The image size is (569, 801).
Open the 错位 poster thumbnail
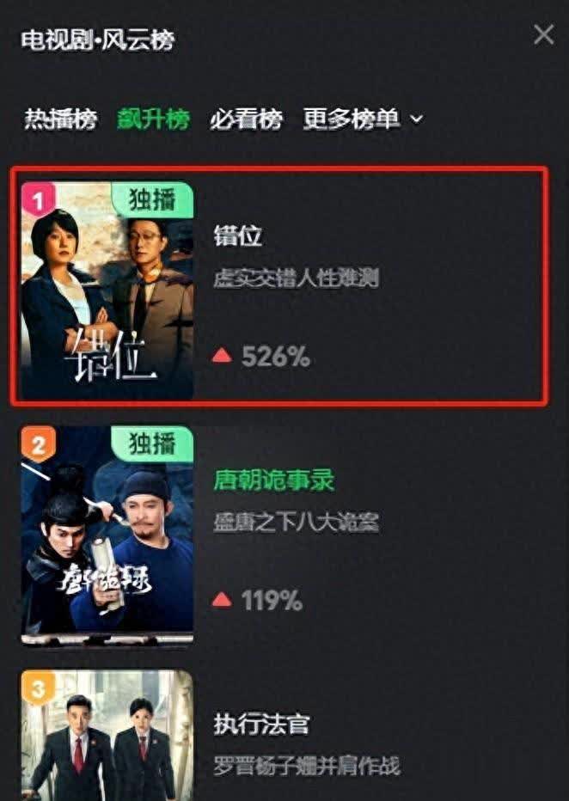(107, 290)
